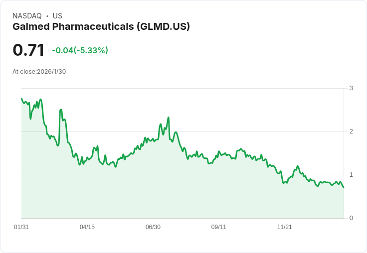
Task: Select the 09/11 date on x-axis
Action: coord(219,227)
